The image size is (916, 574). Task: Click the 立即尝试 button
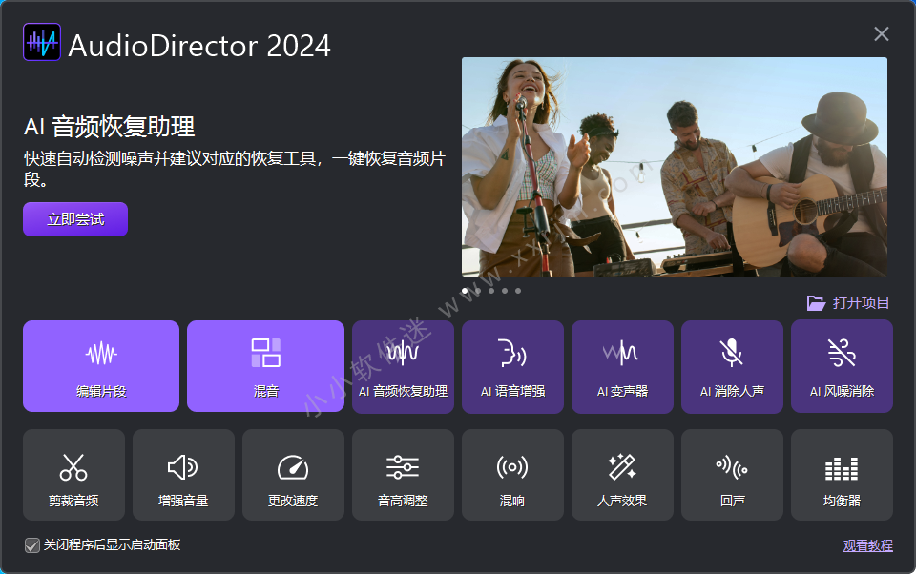pyautogui.click(x=75, y=219)
